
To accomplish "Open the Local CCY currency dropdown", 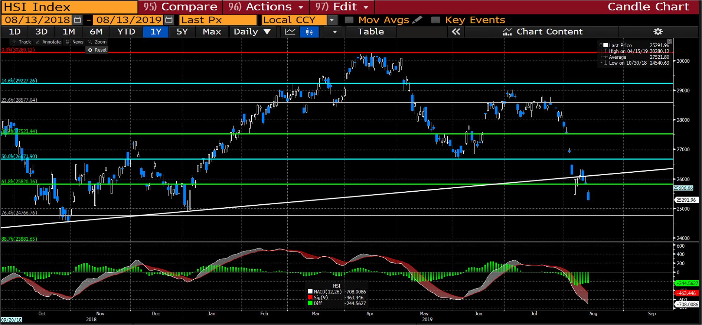I will [x=332, y=20].
